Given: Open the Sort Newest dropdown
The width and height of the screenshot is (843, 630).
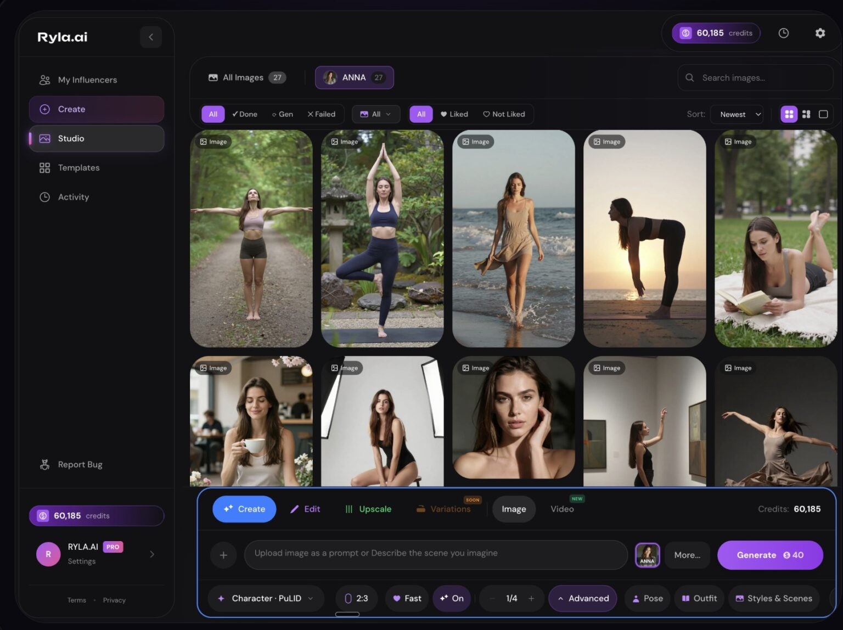Looking at the screenshot, I should pyautogui.click(x=737, y=114).
